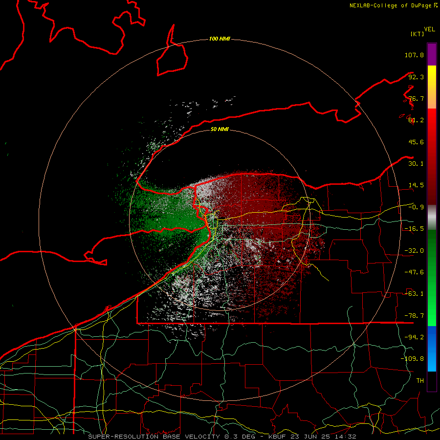Click the bright green segment of the color bar
Screen dimensions: 440x440
[x=432, y=278]
